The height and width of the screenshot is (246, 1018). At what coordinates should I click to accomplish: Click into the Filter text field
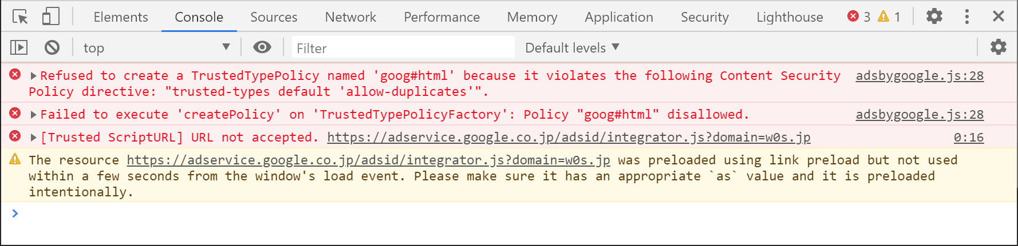[x=403, y=48]
